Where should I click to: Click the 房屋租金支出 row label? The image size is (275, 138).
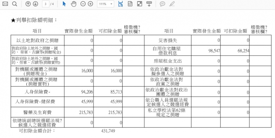click(x=168, y=61)
